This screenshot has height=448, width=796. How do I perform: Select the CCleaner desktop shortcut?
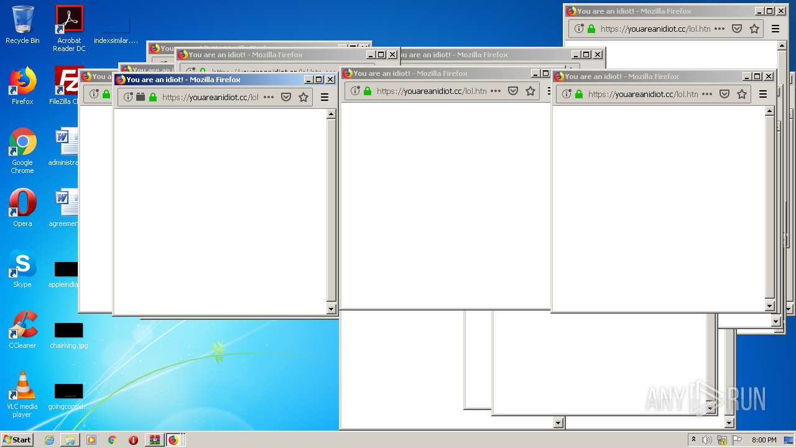[x=22, y=330]
